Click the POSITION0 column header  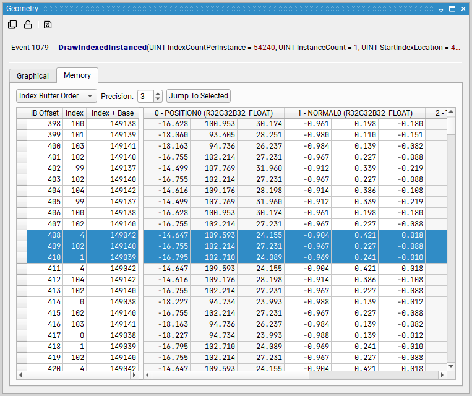coord(213,113)
